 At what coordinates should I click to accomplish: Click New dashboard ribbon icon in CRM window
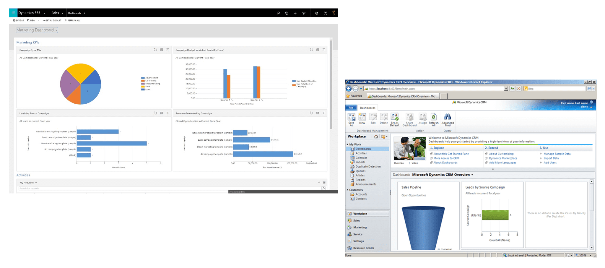(362, 118)
